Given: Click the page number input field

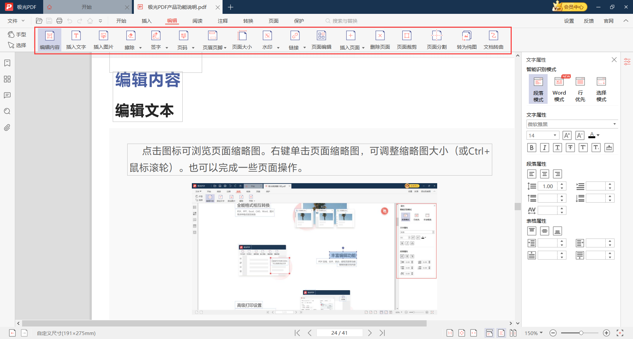Looking at the screenshot, I should pyautogui.click(x=340, y=332).
